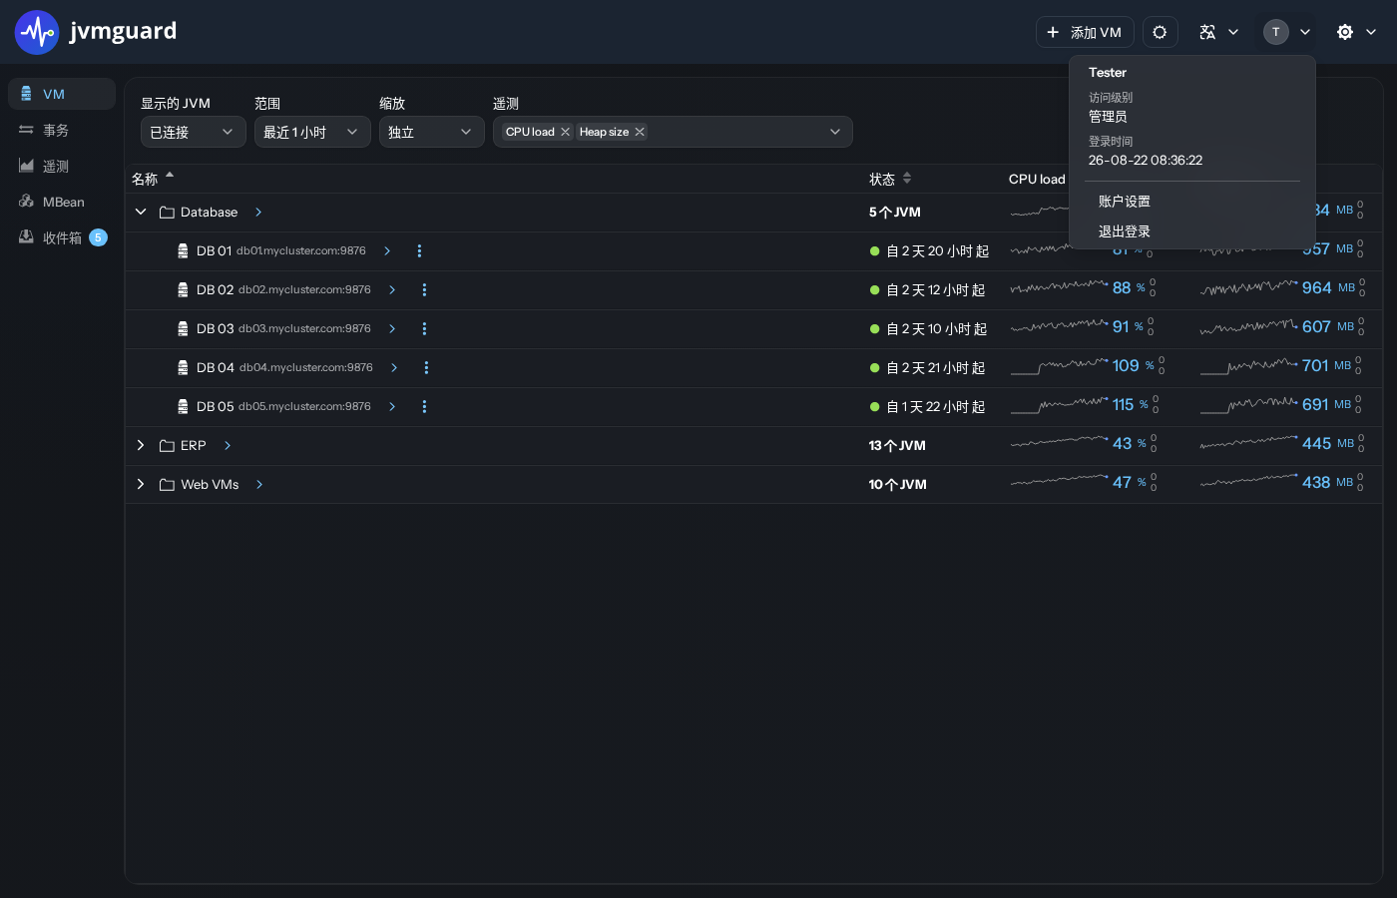1397x898 pixels.
Task: Open the DB 05 three-dot actions menu
Action: [x=424, y=407]
